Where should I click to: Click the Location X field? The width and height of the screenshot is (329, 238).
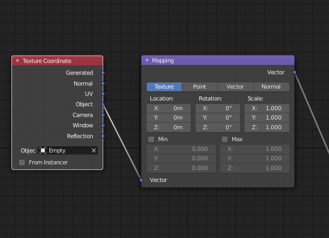pos(168,108)
